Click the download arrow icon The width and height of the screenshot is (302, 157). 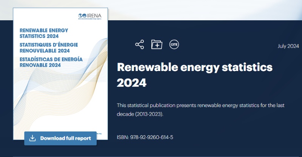point(32,138)
